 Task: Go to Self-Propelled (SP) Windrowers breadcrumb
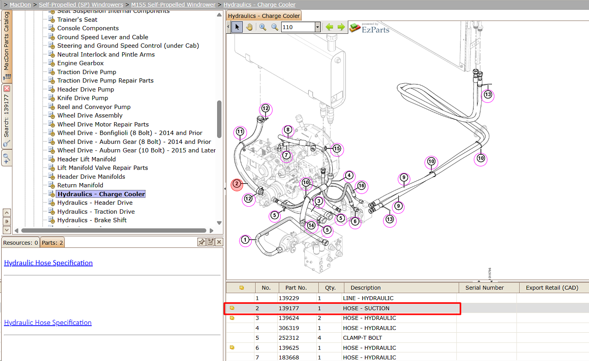[81, 5]
